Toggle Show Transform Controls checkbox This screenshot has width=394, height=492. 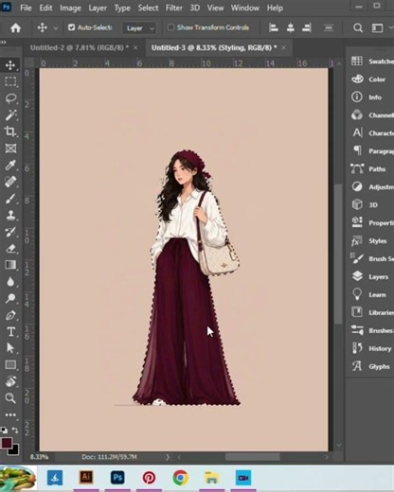coord(170,27)
